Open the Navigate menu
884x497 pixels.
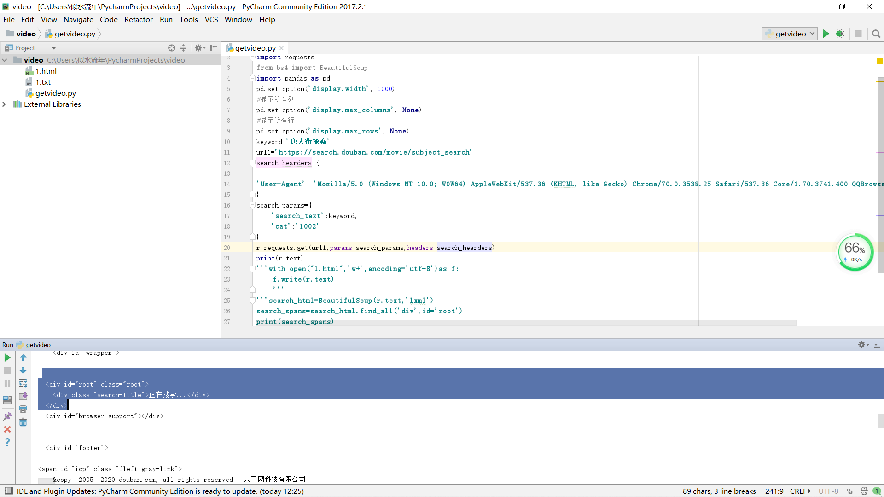point(78,19)
